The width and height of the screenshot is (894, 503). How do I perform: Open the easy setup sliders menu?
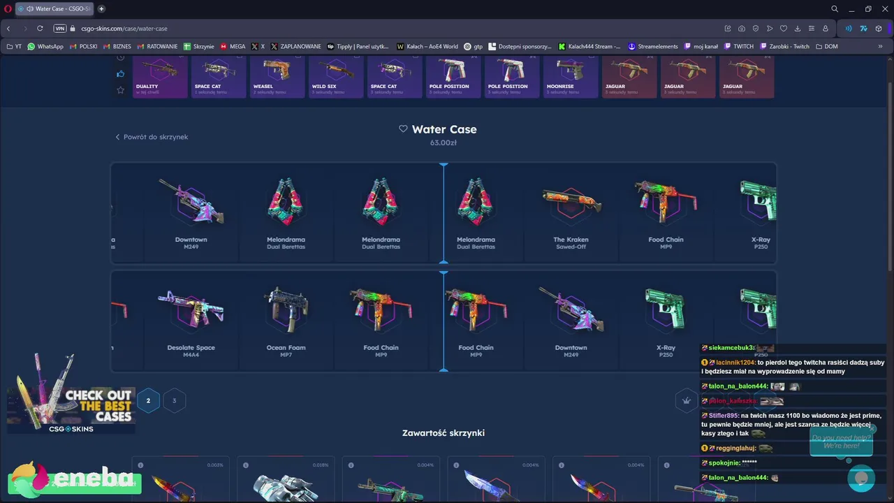(812, 29)
